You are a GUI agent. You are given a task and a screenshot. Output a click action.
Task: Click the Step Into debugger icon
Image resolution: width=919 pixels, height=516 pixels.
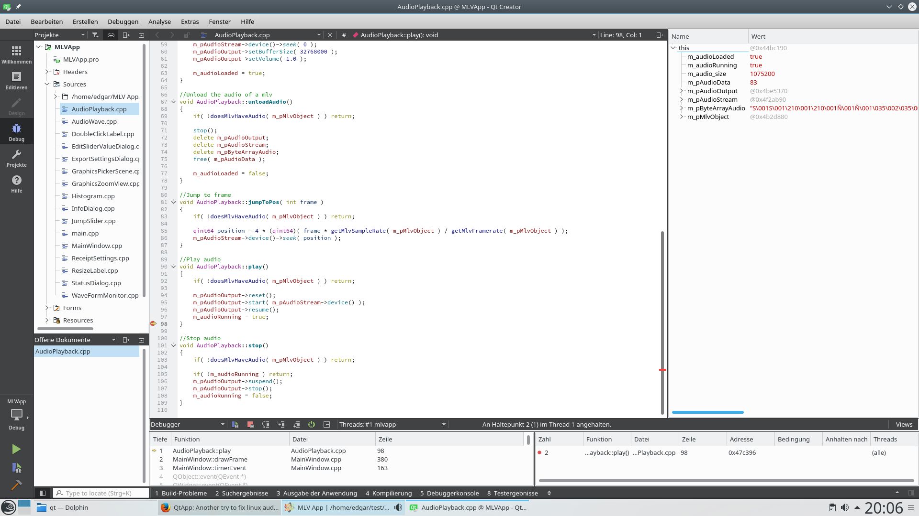click(281, 424)
